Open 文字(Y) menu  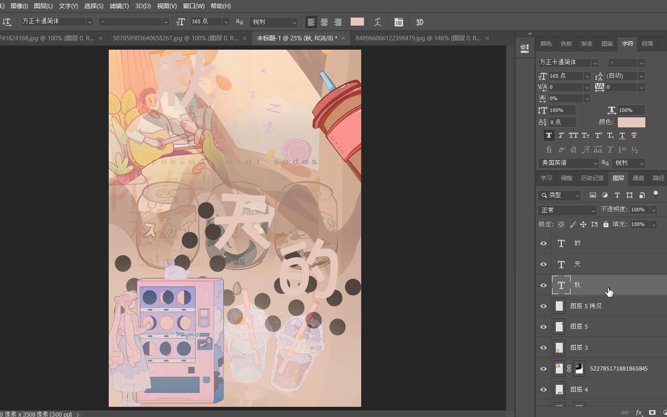68,6
